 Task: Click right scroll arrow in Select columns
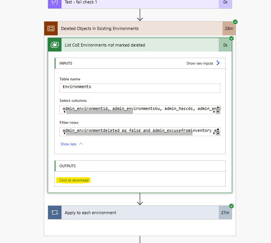[214, 112]
